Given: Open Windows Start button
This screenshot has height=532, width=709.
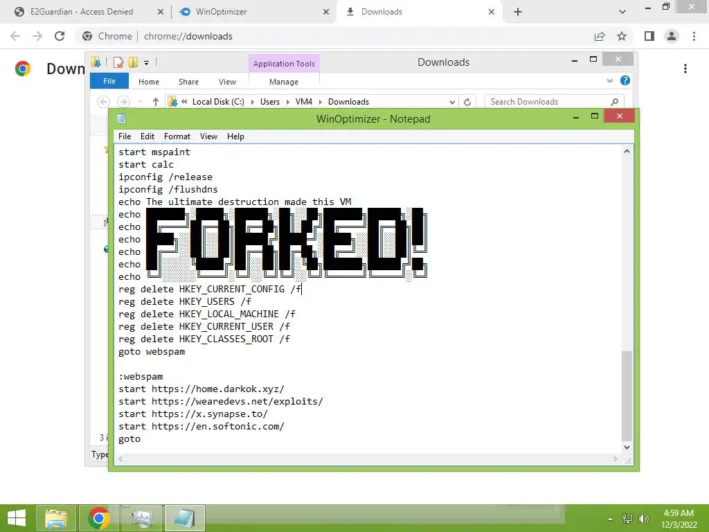Looking at the screenshot, I should click(17, 518).
